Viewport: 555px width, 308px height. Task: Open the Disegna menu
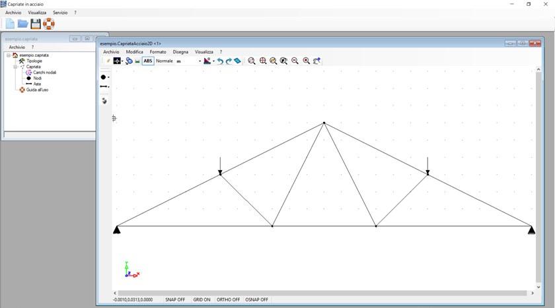[x=180, y=51]
